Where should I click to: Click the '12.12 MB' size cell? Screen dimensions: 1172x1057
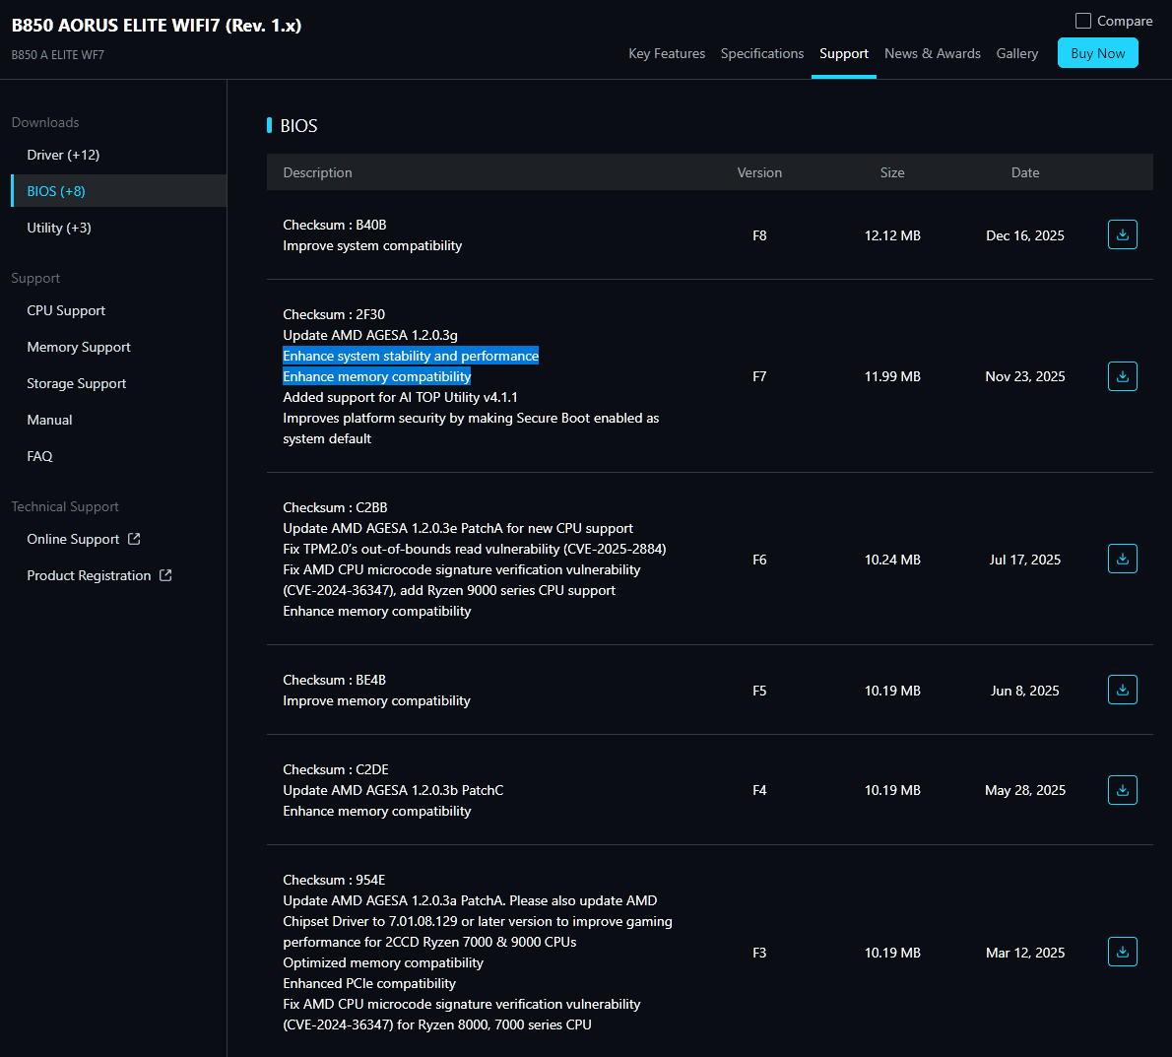click(x=891, y=235)
